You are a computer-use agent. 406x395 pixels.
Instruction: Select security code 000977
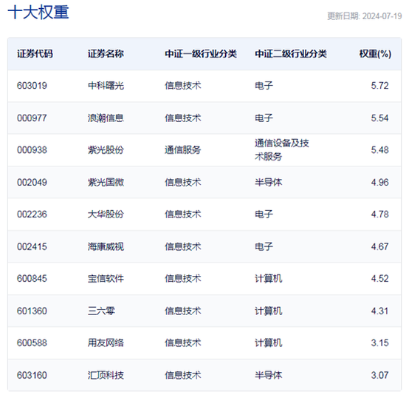pos(32,118)
